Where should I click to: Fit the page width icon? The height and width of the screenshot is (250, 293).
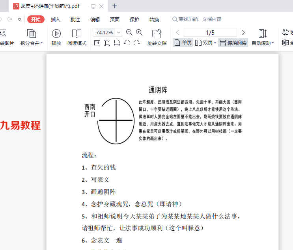tap(117, 43)
